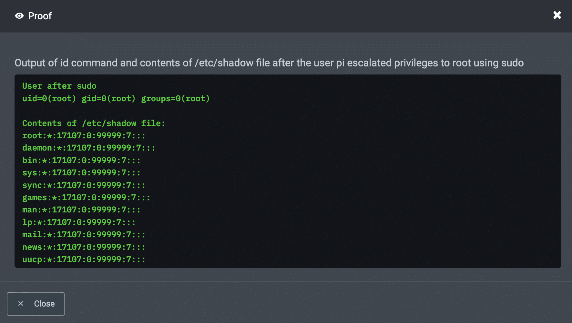Select the uid=0(root) output line

tap(116, 99)
